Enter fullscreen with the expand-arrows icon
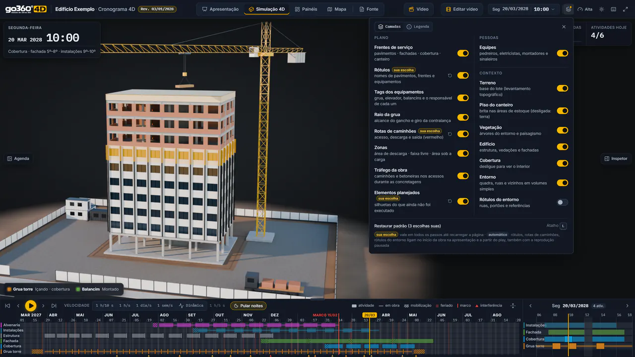Viewport: 635px width, 357px height. pyautogui.click(x=625, y=9)
